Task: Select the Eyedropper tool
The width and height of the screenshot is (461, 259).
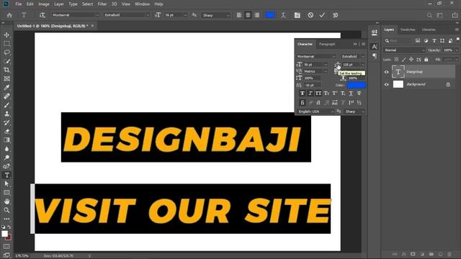Action: click(x=6, y=88)
